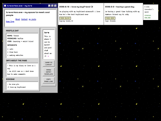Viewport: 161px width, 121px height.
Task: Click the 'VIBE: learning + weird (nice)' line
Action: pos(20,41)
